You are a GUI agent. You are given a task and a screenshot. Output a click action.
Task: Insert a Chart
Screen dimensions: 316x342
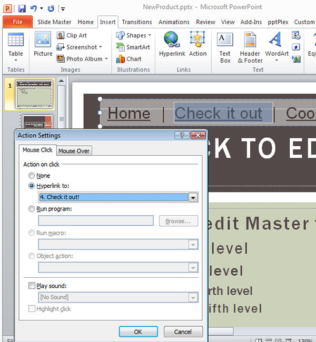(129, 59)
